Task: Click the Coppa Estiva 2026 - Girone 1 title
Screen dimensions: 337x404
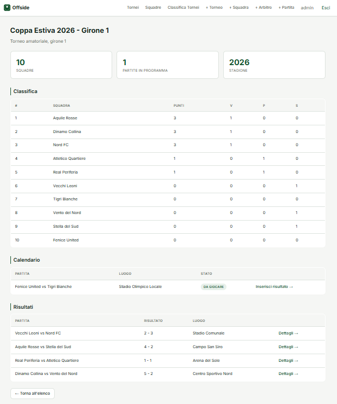Action: click(x=60, y=31)
